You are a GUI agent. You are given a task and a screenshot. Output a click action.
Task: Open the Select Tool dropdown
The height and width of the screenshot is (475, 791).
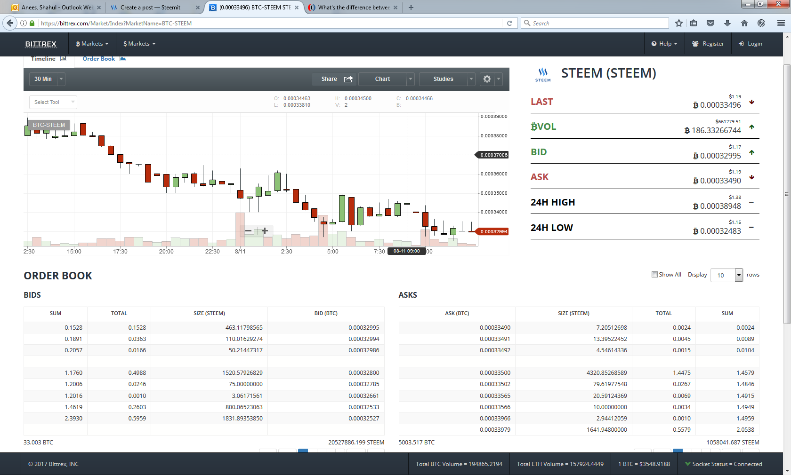pos(53,102)
